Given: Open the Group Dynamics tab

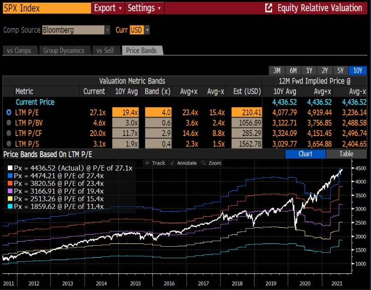Looking at the screenshot, I should pyautogui.click(x=64, y=50).
